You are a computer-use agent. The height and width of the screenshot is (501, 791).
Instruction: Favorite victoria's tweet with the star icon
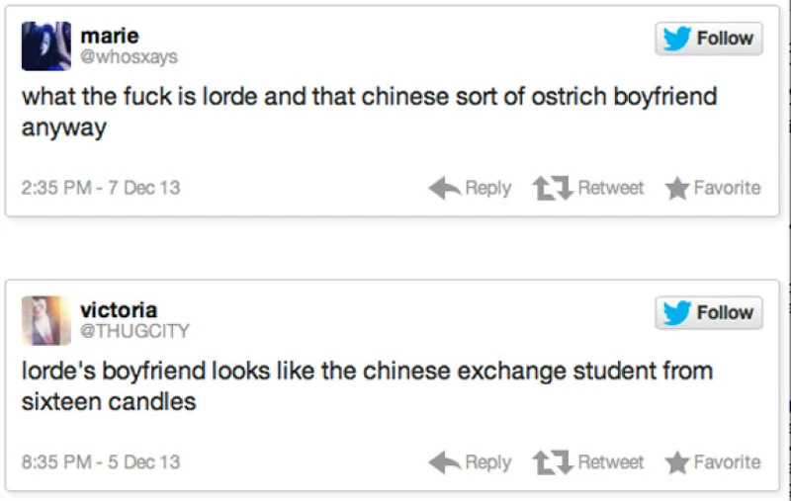[676, 461]
